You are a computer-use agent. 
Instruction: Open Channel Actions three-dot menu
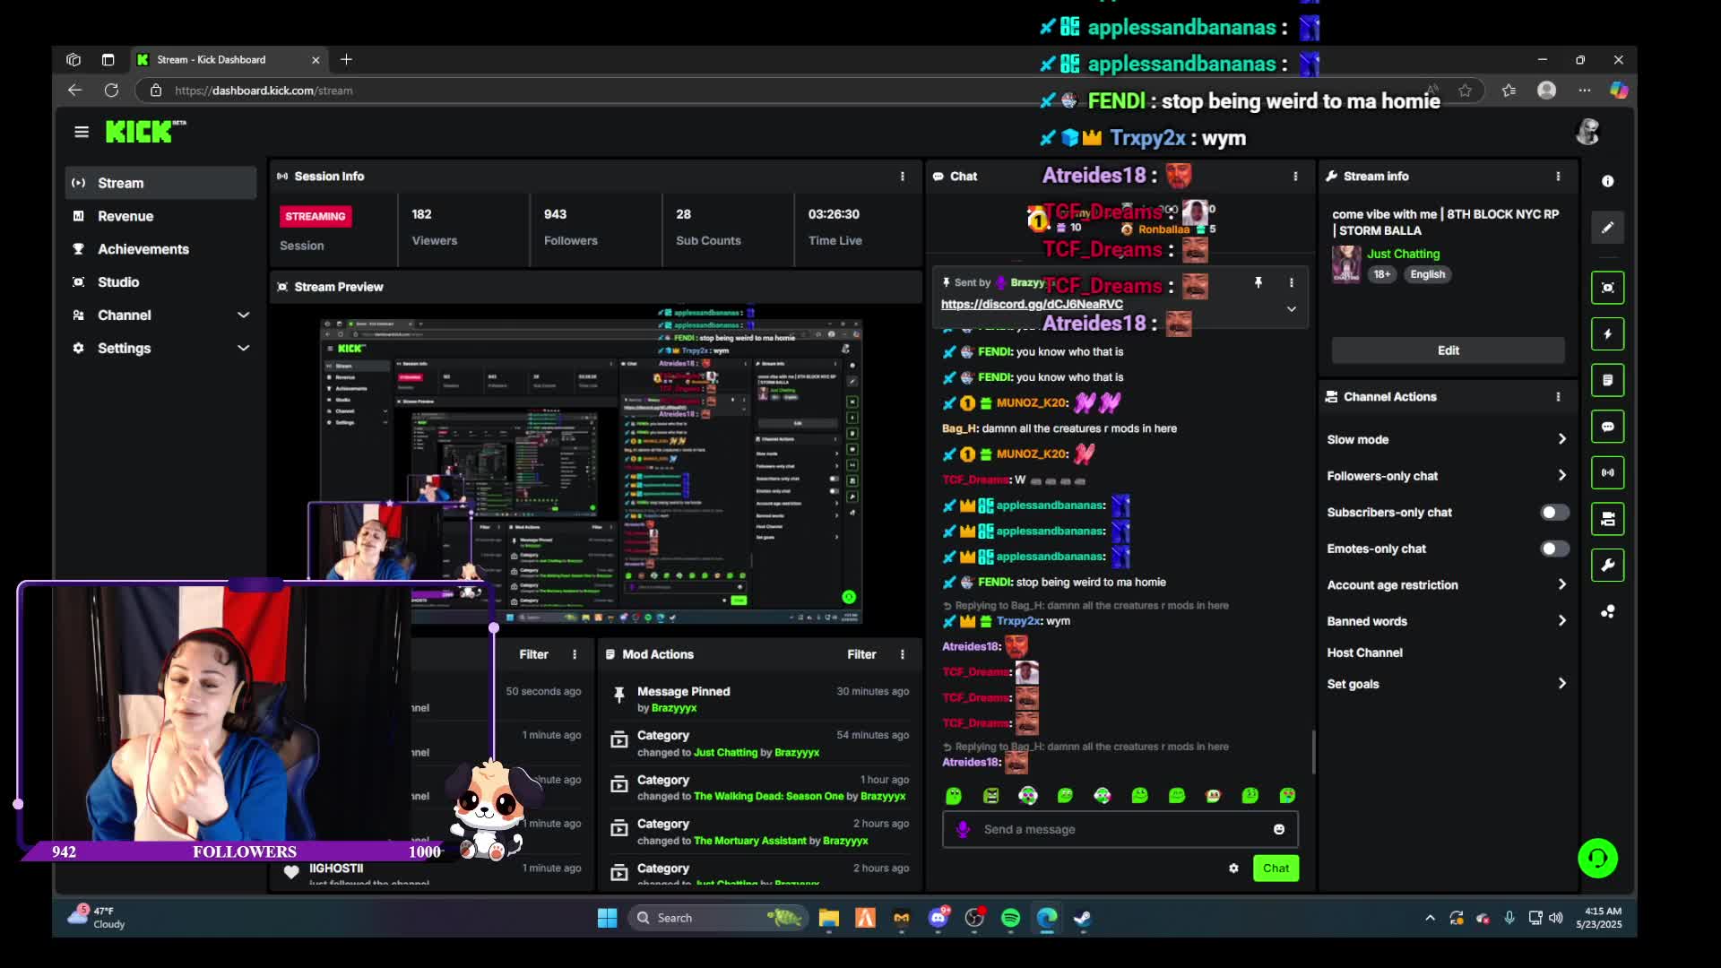(1558, 397)
